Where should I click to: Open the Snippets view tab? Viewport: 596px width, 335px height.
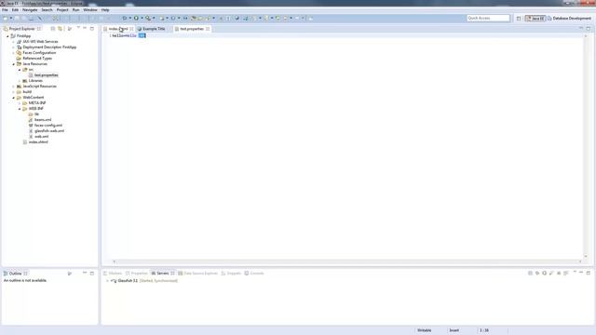point(232,274)
